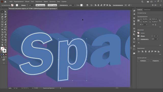Click the fill none swatch in Properties

coord(138,33)
